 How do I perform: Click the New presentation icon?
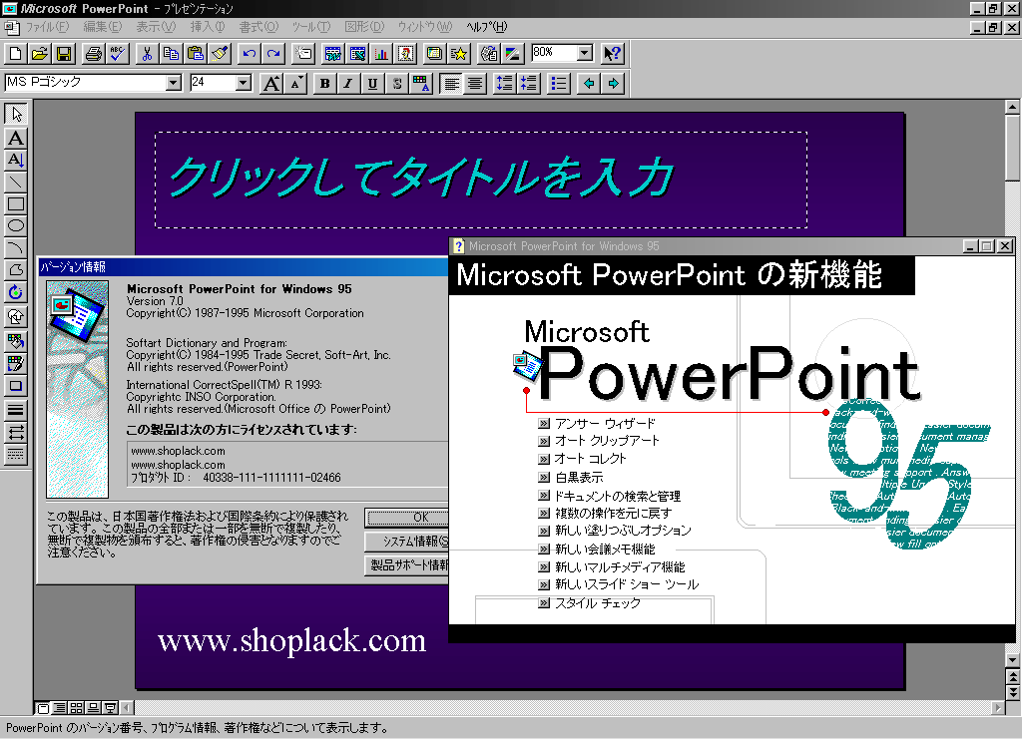[16, 54]
